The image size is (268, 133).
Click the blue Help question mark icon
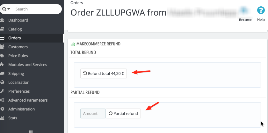tap(261, 10)
